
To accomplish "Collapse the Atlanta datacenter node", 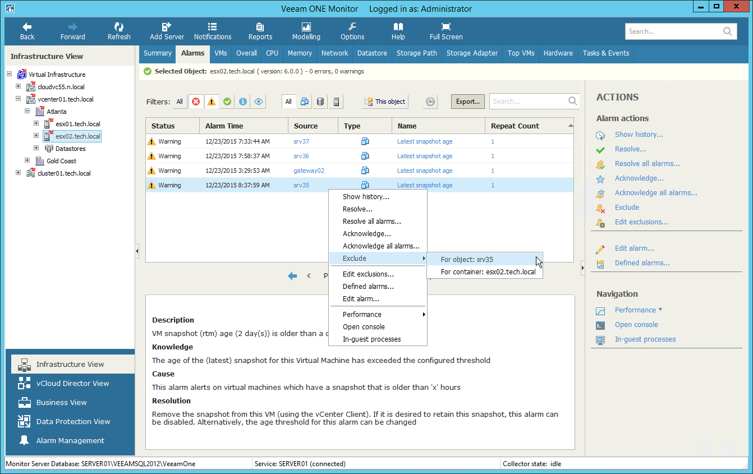I will coord(27,112).
